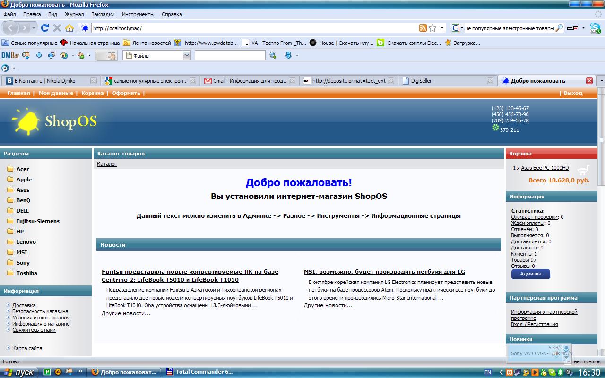605x378 pixels.
Task: Click the Firefox reload button
Action: (45, 28)
